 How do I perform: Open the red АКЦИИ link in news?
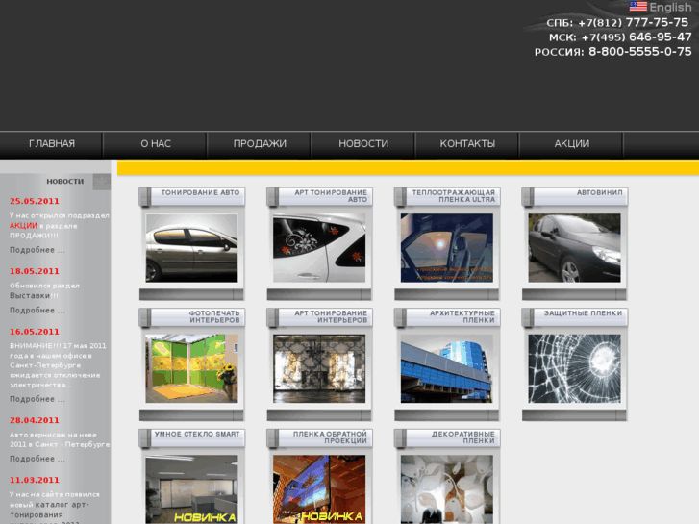click(23, 226)
